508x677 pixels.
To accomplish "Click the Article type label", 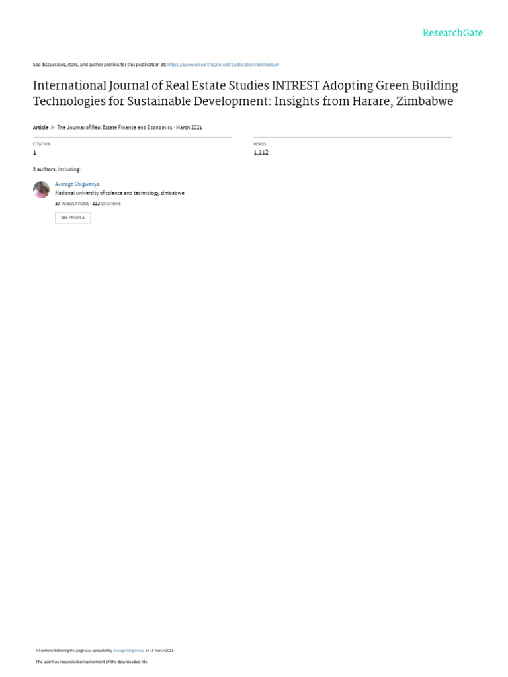I will tap(40, 128).
